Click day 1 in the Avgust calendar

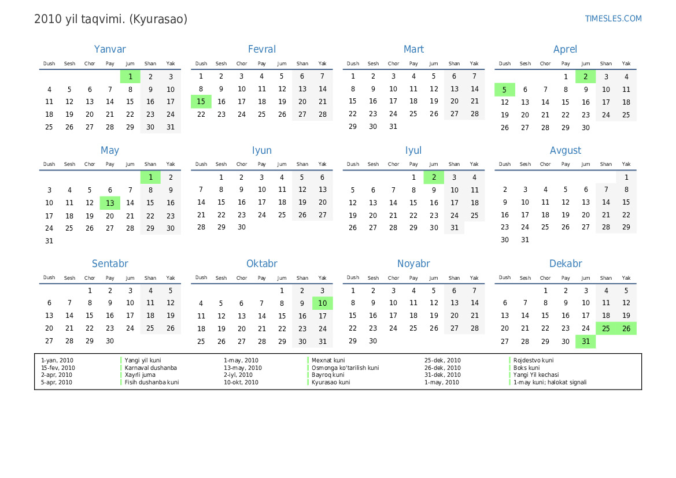[626, 177]
